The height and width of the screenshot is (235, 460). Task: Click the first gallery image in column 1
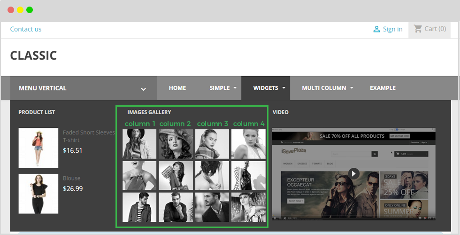tap(139, 144)
